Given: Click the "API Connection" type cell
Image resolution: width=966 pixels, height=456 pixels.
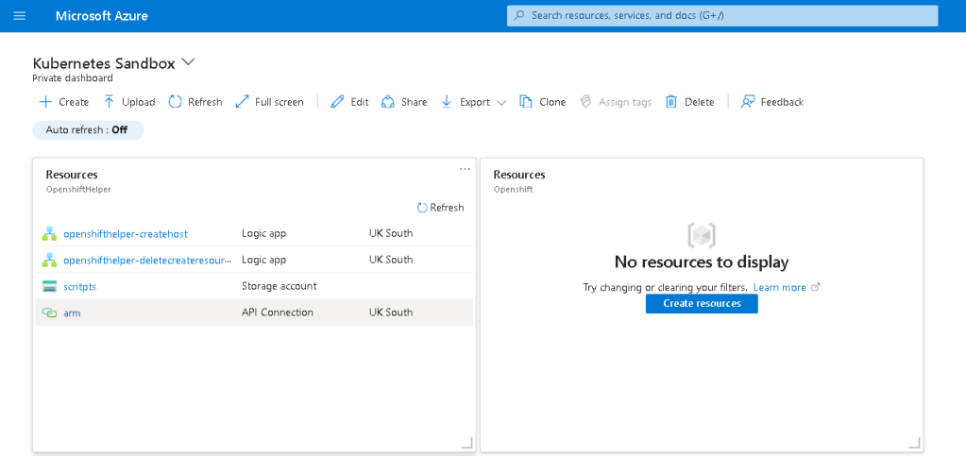Looking at the screenshot, I should (x=278, y=312).
